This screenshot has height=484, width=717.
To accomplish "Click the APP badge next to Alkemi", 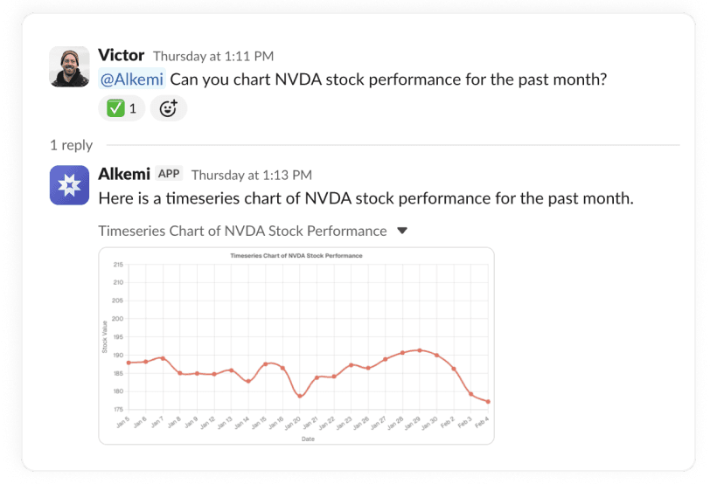I will tap(169, 174).
